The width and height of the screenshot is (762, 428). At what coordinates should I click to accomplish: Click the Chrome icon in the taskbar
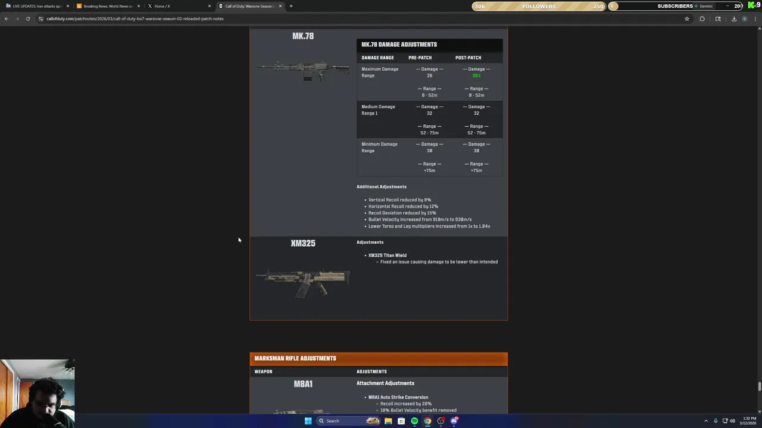click(x=427, y=421)
